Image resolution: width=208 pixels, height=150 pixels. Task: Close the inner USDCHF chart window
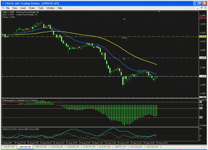coord(205,8)
